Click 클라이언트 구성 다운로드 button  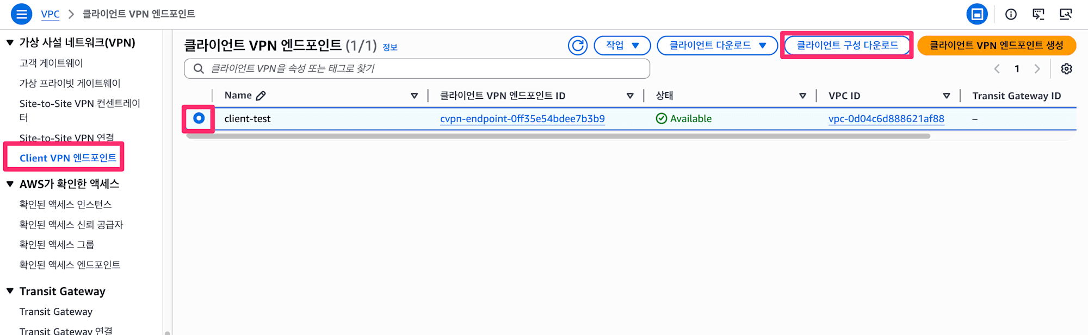[847, 46]
